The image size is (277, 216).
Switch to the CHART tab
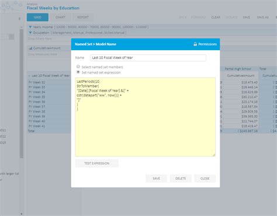coord(60,18)
